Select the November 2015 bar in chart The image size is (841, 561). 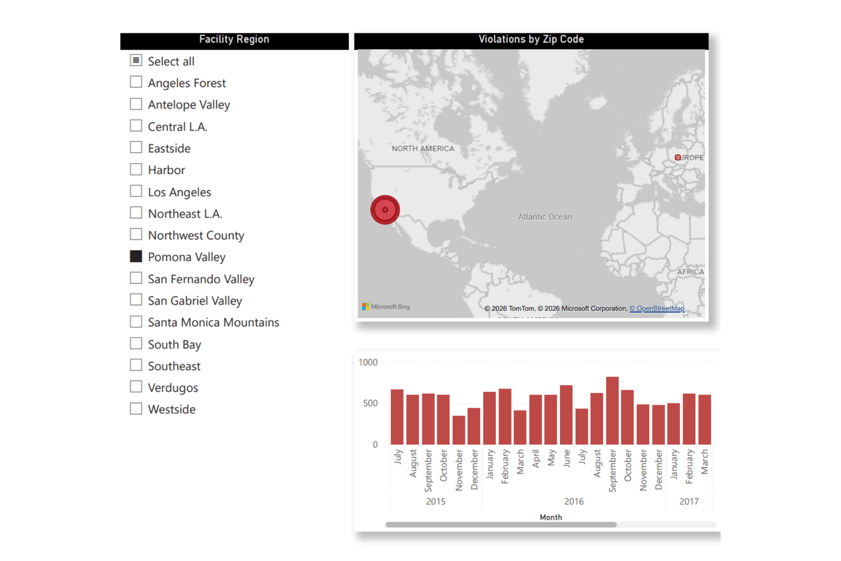pos(458,430)
